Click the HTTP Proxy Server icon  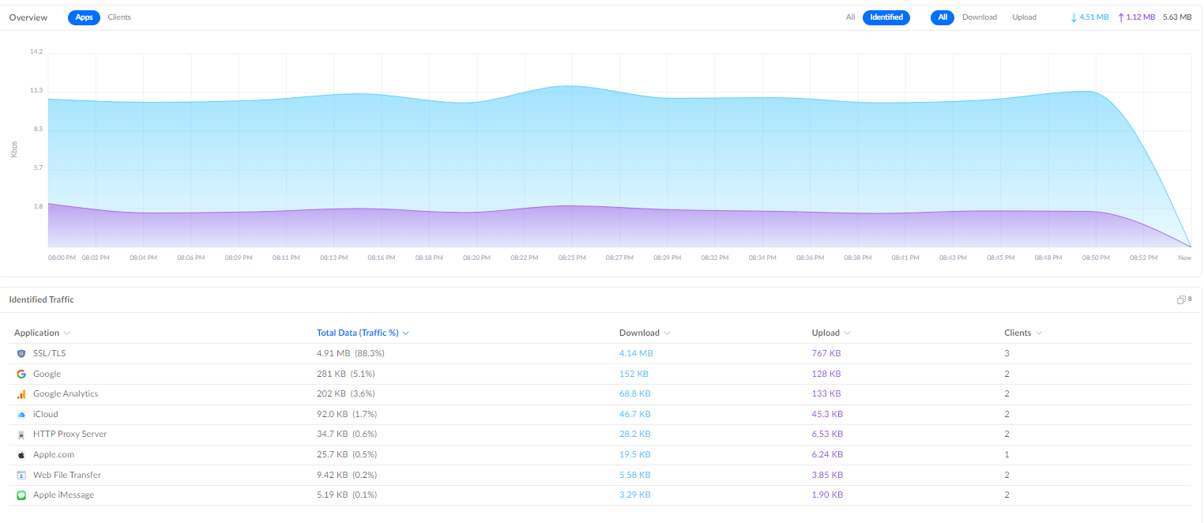click(x=21, y=435)
